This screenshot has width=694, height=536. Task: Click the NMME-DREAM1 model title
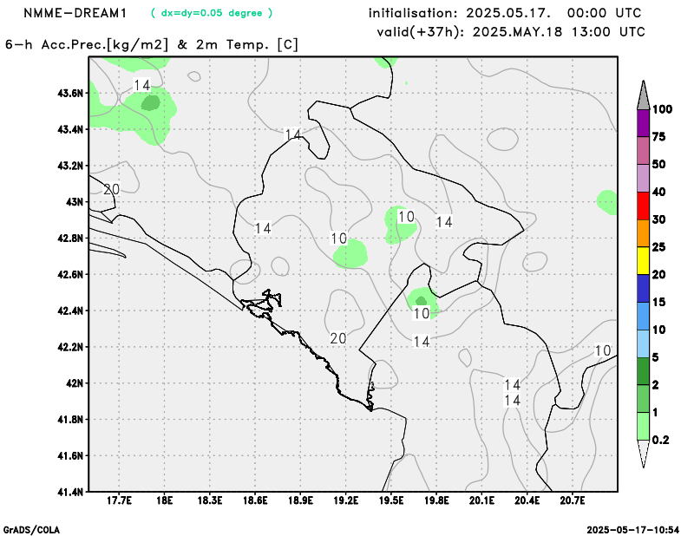click(x=75, y=13)
